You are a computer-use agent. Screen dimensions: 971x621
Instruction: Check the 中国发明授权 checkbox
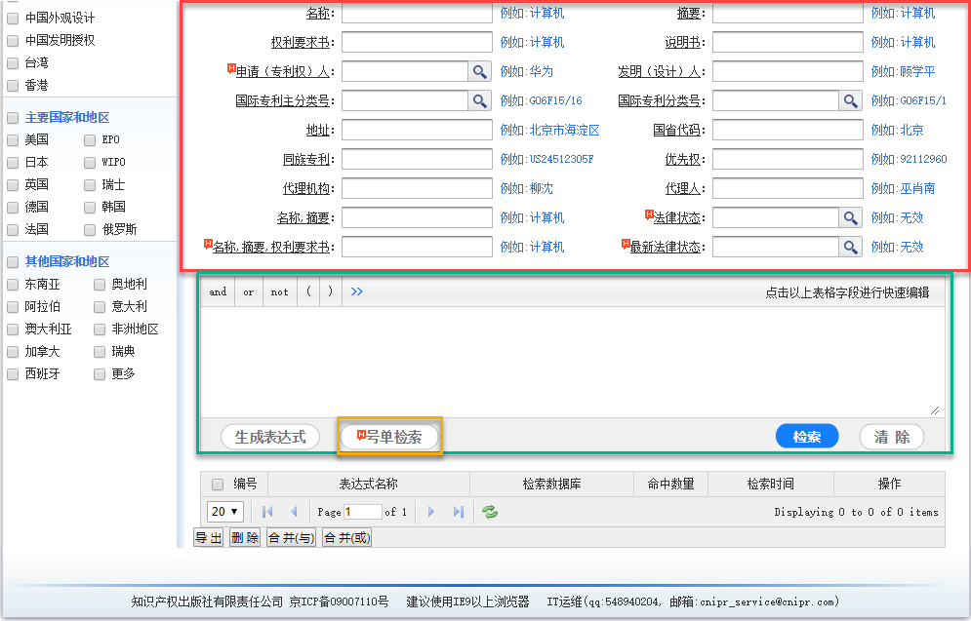[x=13, y=41]
